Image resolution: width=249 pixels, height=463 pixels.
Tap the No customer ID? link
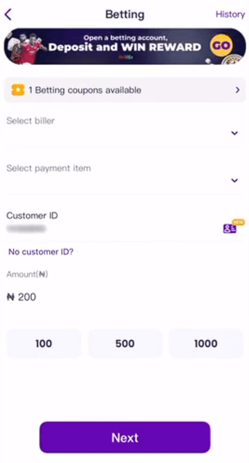(x=41, y=252)
